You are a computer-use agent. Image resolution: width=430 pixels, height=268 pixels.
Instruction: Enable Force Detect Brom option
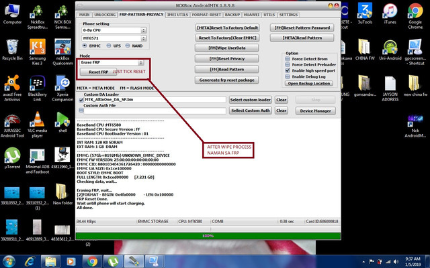click(x=288, y=59)
